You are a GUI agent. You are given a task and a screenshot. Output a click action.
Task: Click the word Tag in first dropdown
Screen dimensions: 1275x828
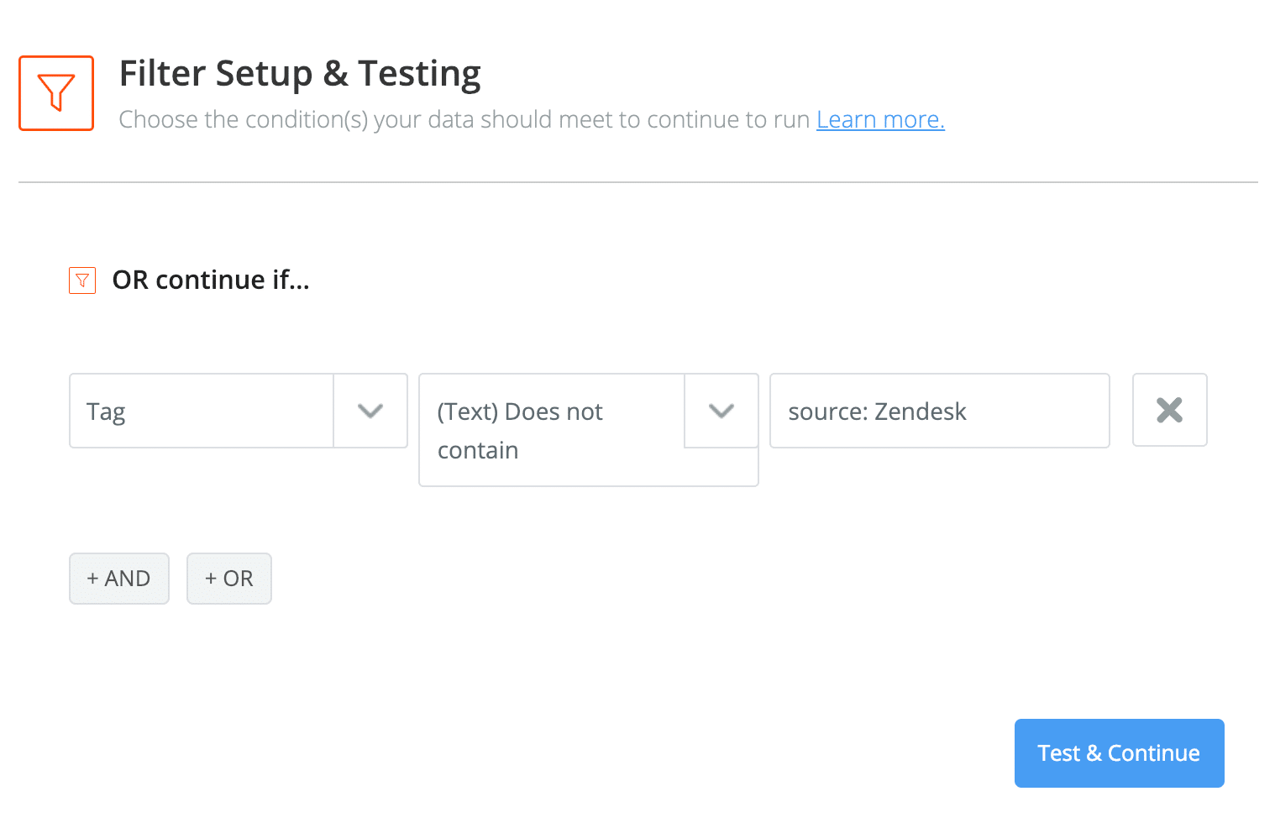click(106, 412)
